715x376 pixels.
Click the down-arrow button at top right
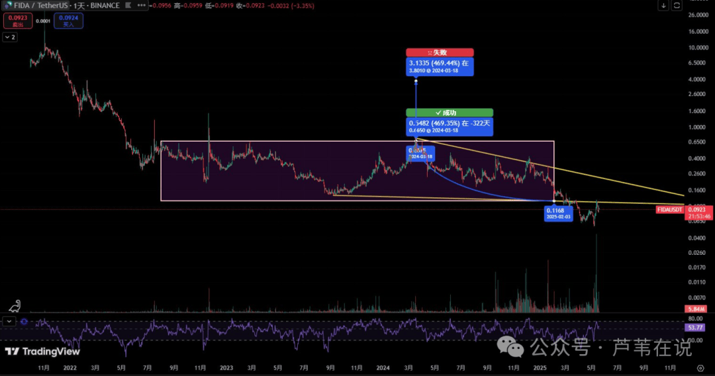click(x=663, y=5)
